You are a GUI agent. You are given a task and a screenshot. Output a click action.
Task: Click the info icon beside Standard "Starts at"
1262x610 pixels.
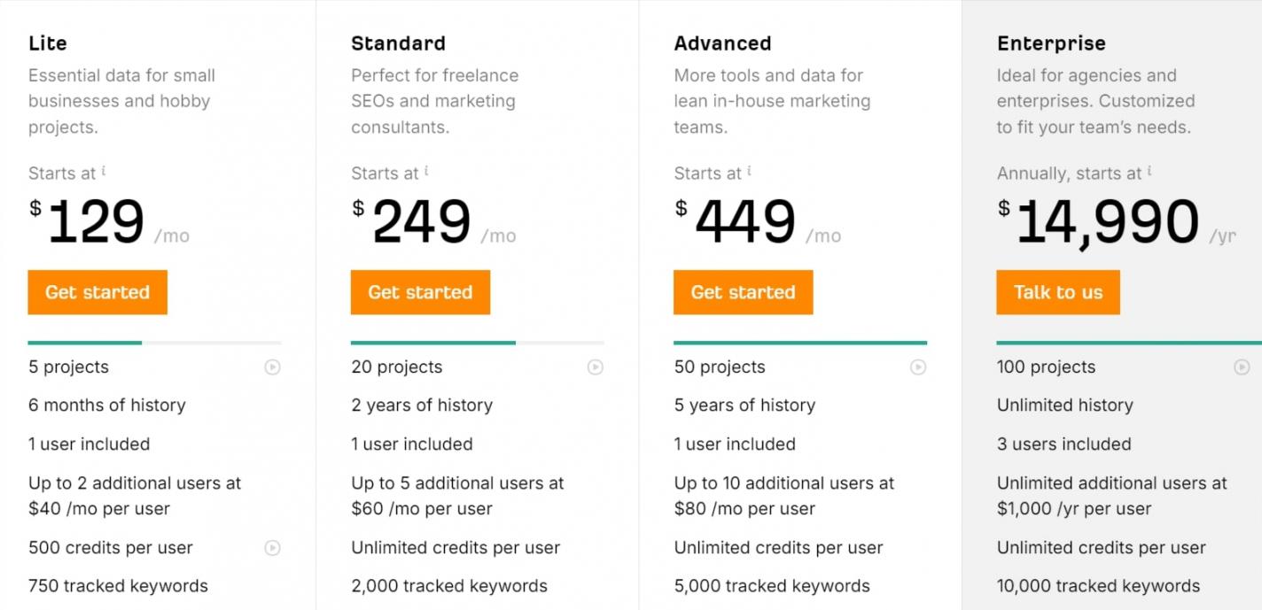[x=426, y=170]
